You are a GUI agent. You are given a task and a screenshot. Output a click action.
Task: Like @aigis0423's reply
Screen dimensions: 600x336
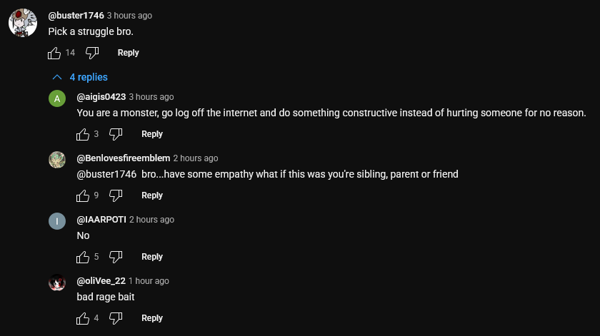coord(83,135)
